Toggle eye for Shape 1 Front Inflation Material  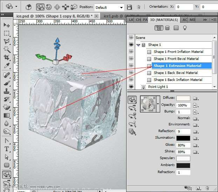pos(131,52)
